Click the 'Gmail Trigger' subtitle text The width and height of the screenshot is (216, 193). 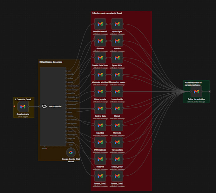pyautogui.click(x=23, y=117)
